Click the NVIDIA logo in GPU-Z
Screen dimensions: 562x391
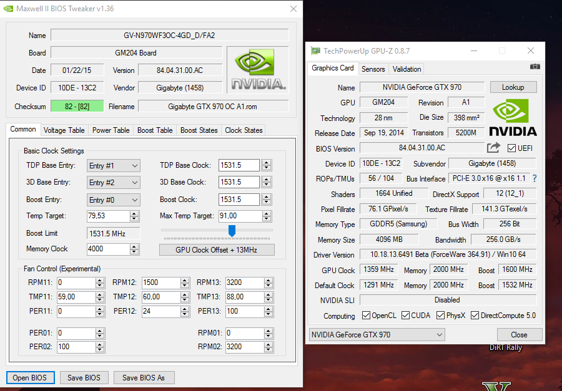(x=513, y=117)
